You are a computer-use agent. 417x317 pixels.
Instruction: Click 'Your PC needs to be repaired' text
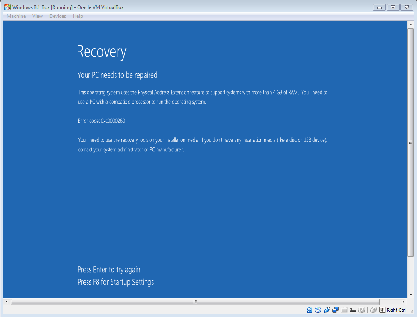point(117,75)
